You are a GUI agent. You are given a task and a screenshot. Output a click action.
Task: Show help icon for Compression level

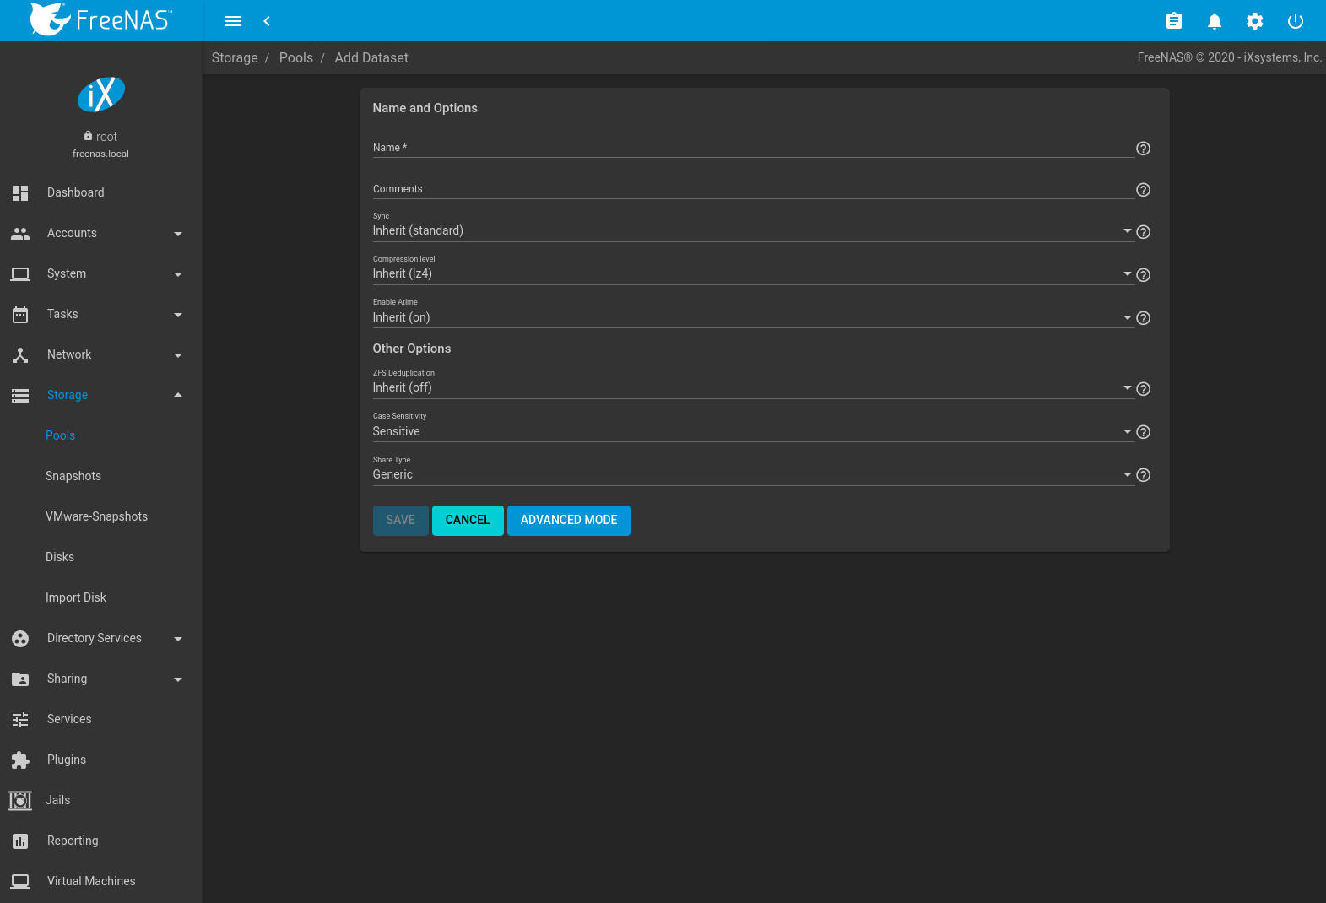[x=1143, y=275]
